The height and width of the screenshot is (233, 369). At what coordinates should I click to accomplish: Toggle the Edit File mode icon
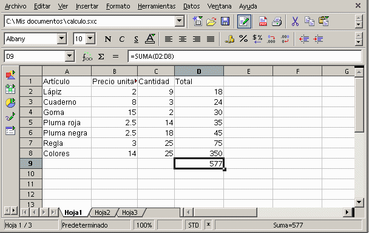tap(244, 21)
